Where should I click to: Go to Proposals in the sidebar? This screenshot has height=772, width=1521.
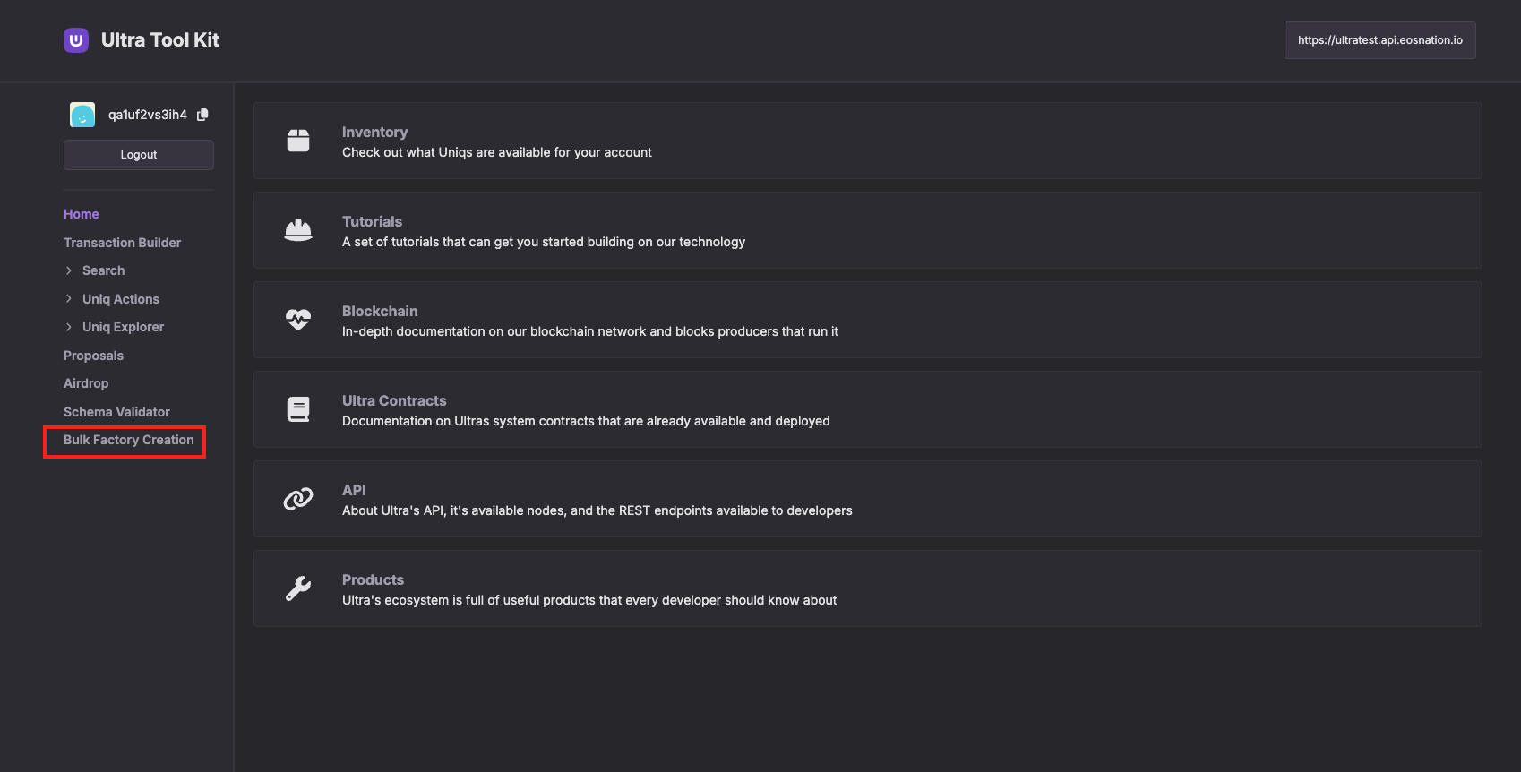(x=93, y=356)
